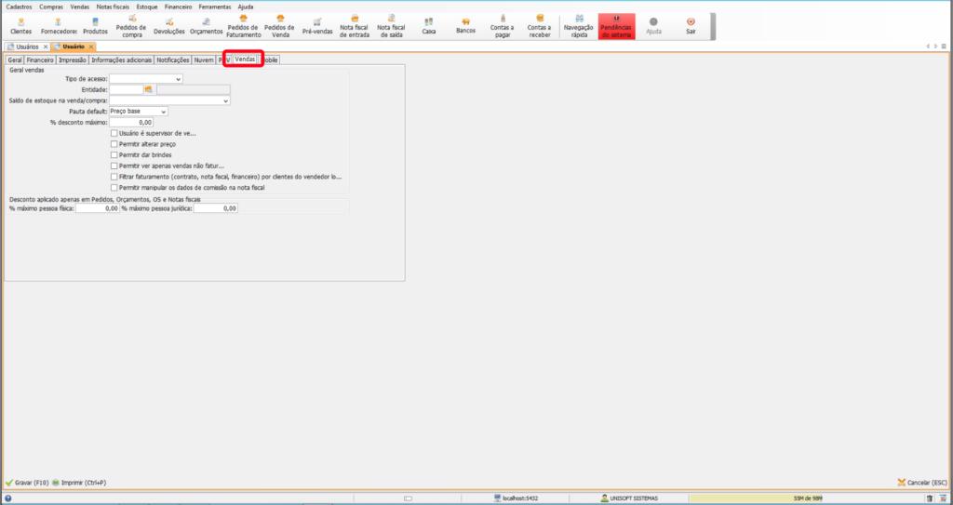Click the Cancelar (ESC) button

921,483
